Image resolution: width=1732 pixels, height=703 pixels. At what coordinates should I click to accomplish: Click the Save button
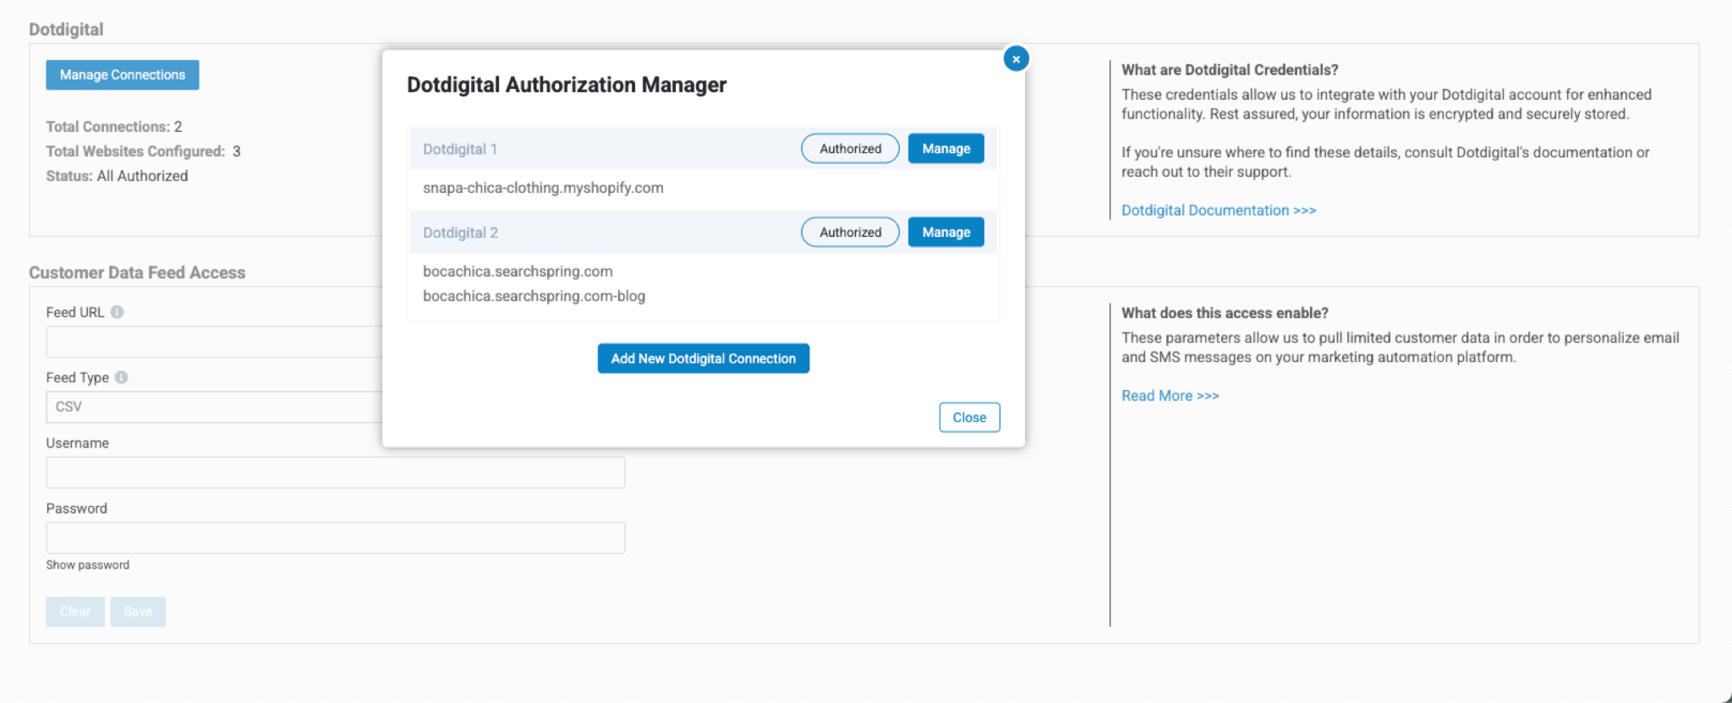(138, 612)
